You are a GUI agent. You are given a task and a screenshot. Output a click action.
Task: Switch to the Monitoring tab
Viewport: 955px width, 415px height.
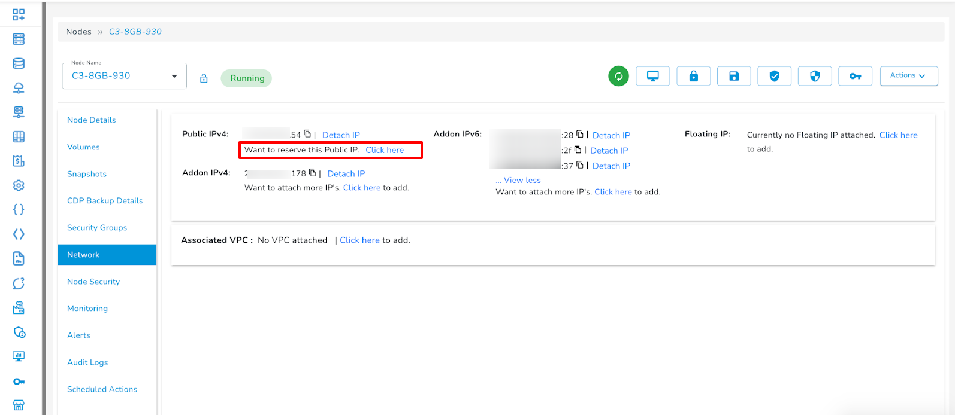point(87,309)
